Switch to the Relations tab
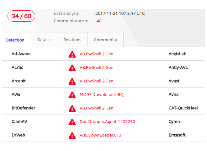 click(x=72, y=40)
